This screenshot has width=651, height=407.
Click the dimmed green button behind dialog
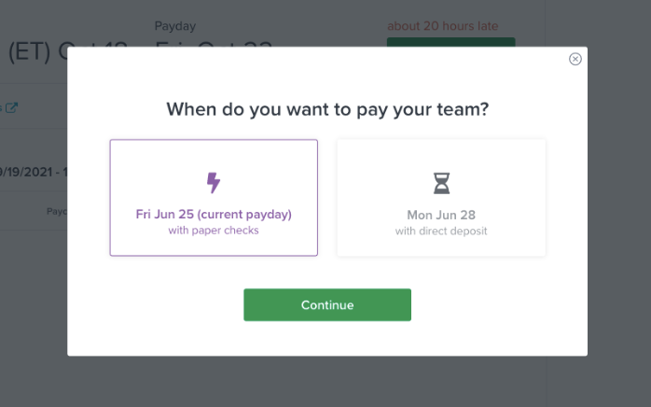[450, 42]
